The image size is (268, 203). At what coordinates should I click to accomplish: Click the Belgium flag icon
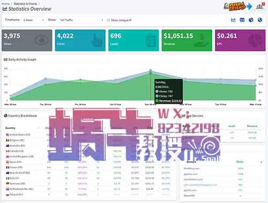8,140
